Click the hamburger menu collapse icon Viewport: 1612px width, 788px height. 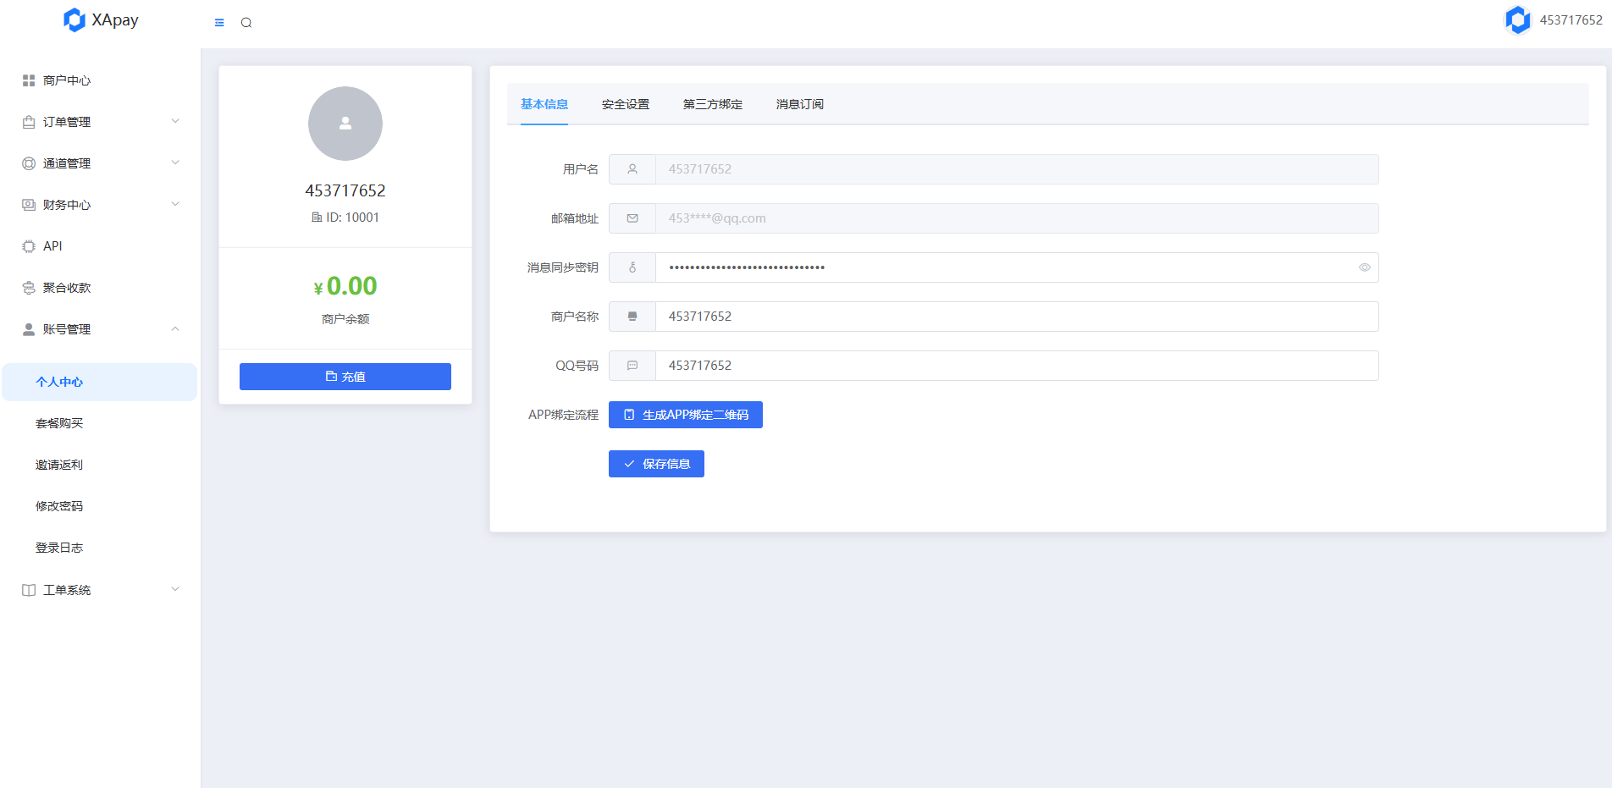click(219, 23)
